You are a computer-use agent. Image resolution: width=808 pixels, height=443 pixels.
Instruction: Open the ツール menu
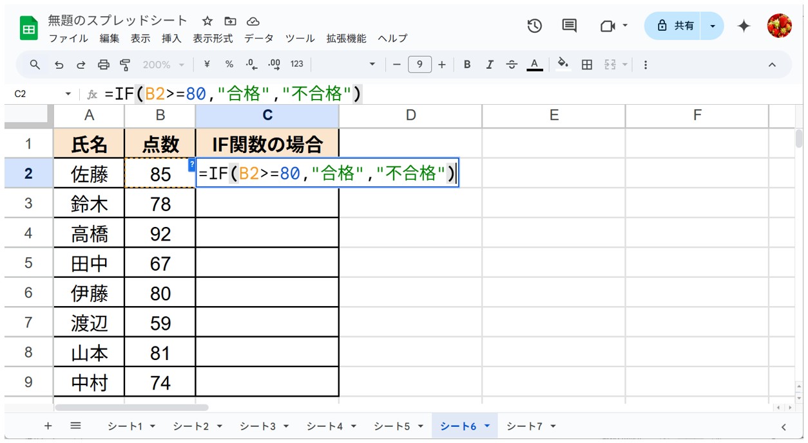point(300,39)
